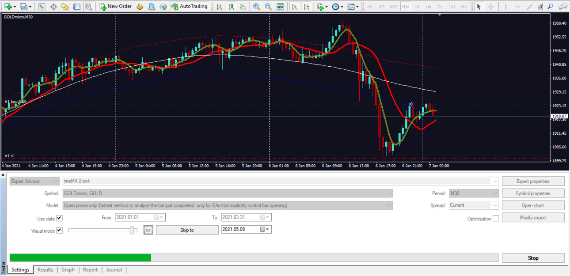
Task: Select the MN timeframe
Action: click(x=463, y=7)
